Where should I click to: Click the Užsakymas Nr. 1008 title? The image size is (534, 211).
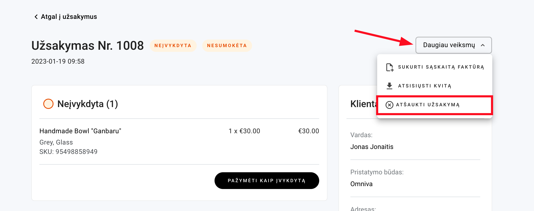pos(88,46)
